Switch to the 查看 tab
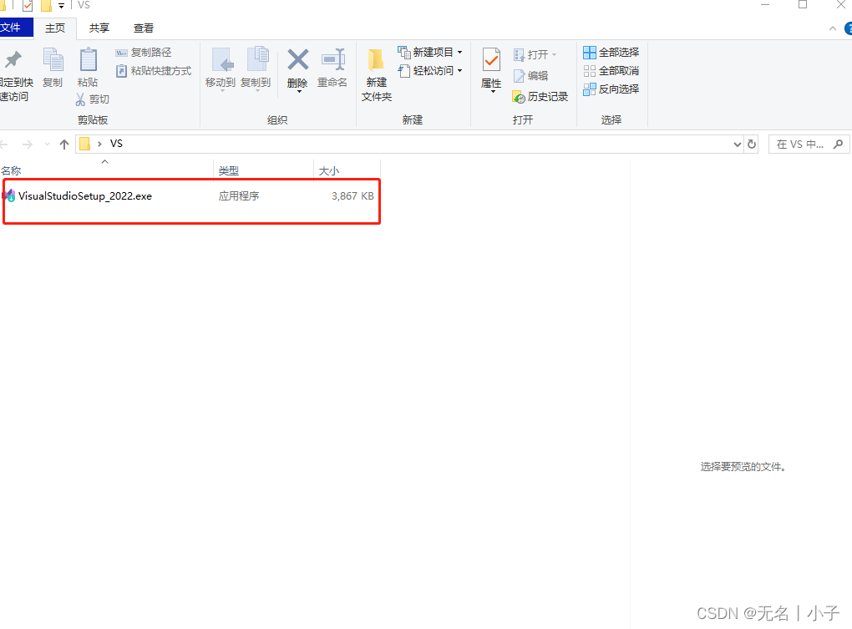 coord(144,28)
